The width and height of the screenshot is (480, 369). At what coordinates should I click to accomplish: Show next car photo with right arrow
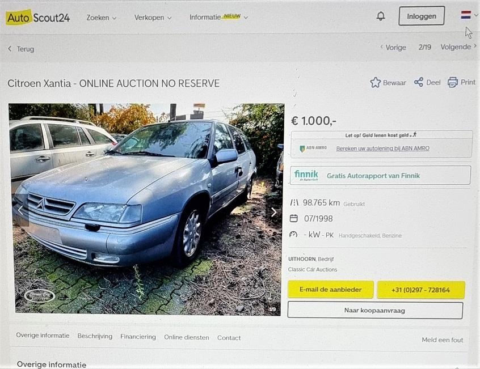[x=273, y=212]
